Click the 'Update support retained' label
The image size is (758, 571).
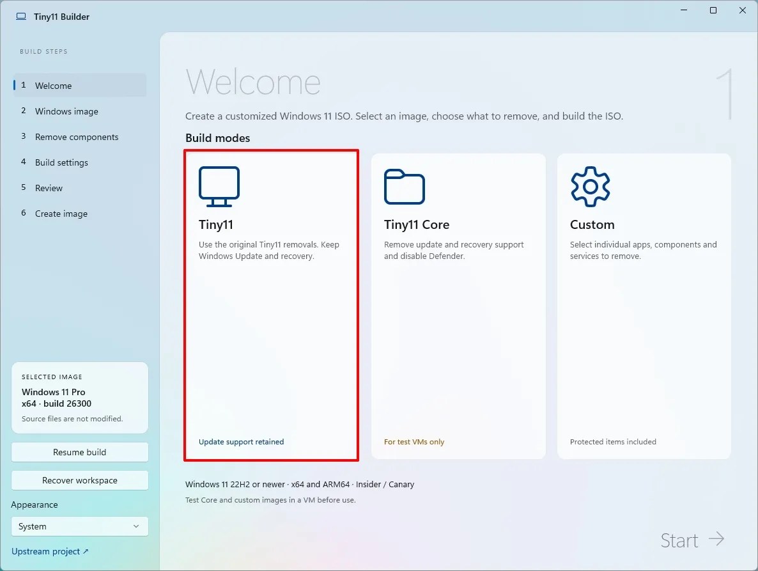(241, 442)
